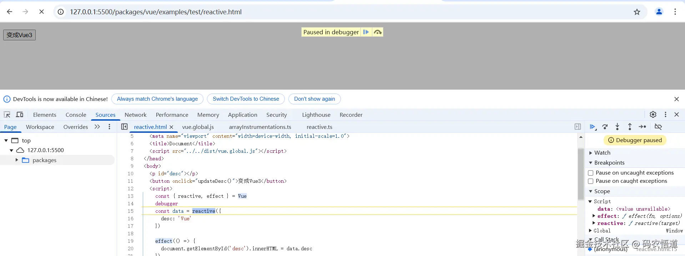Open the Network panel
The image size is (685, 256).
pyautogui.click(x=135, y=115)
